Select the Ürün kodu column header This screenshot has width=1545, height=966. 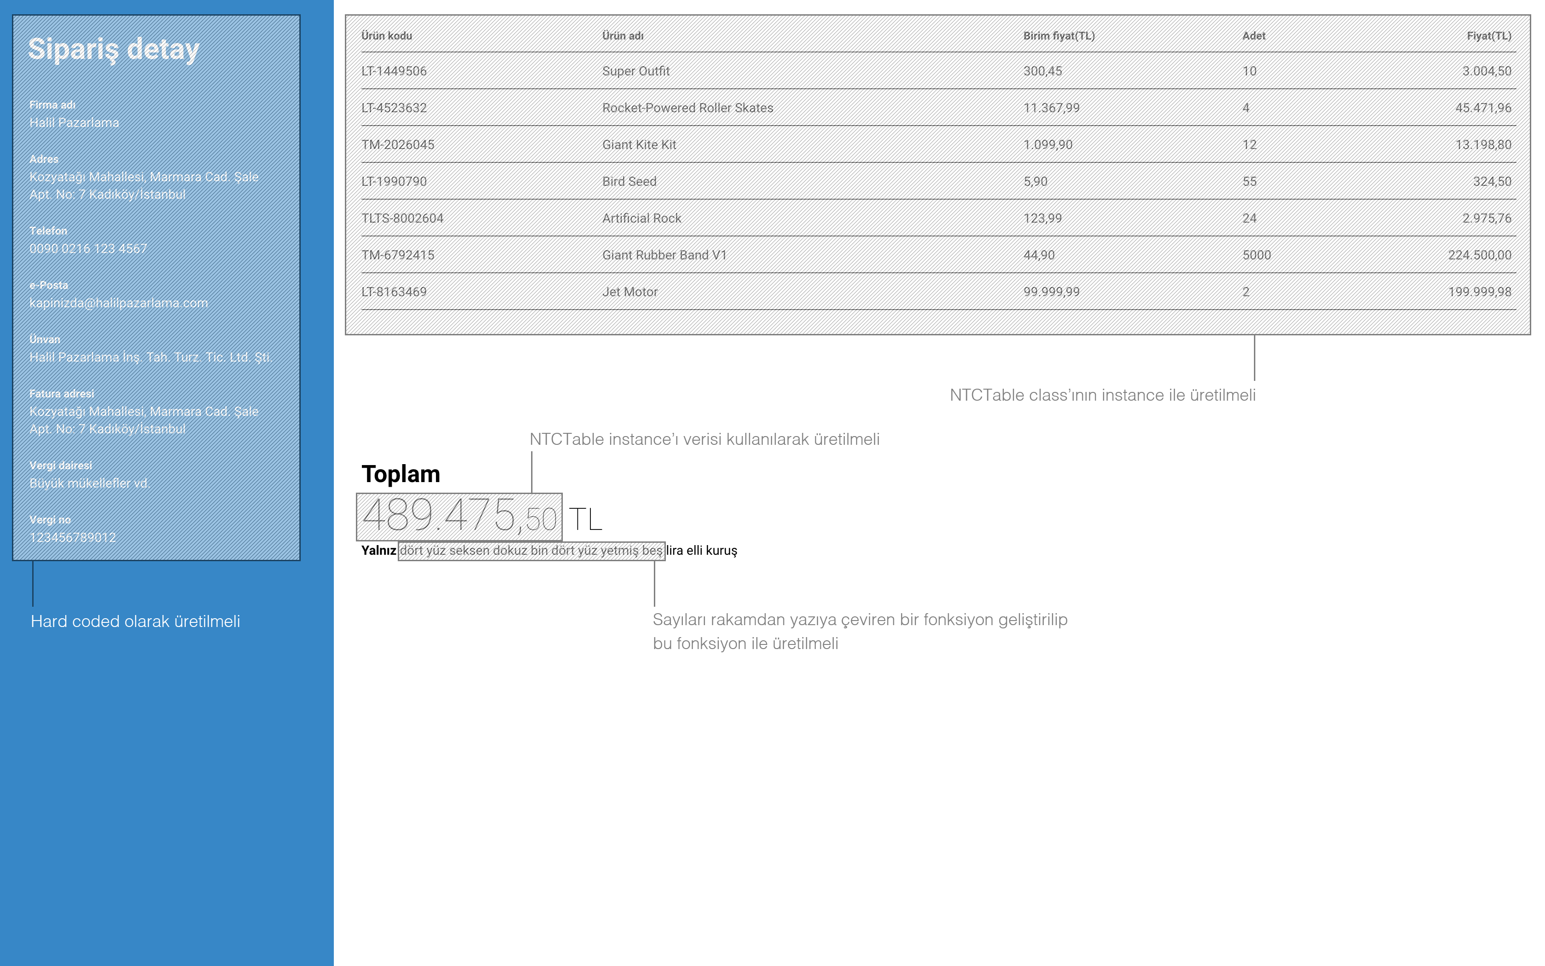386,36
